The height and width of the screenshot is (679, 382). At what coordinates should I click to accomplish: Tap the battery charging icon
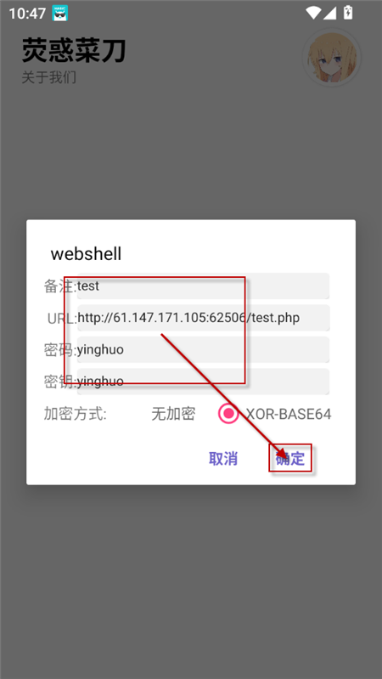point(348,13)
